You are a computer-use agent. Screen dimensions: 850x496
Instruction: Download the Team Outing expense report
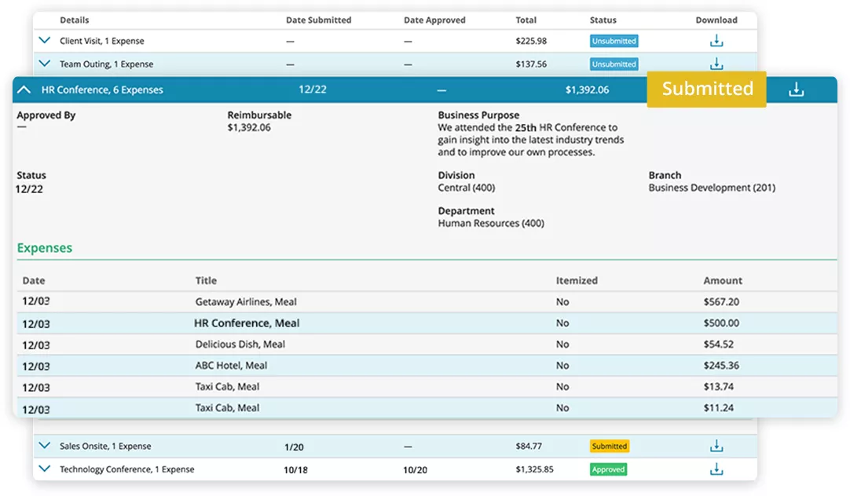pos(716,64)
